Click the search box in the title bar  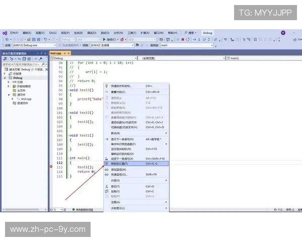(x=191, y=33)
